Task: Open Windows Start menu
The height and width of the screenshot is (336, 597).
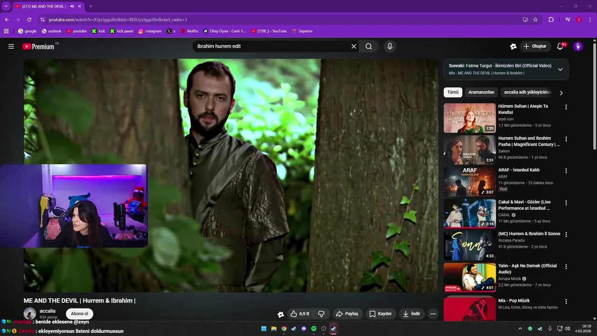Action: (x=264, y=329)
